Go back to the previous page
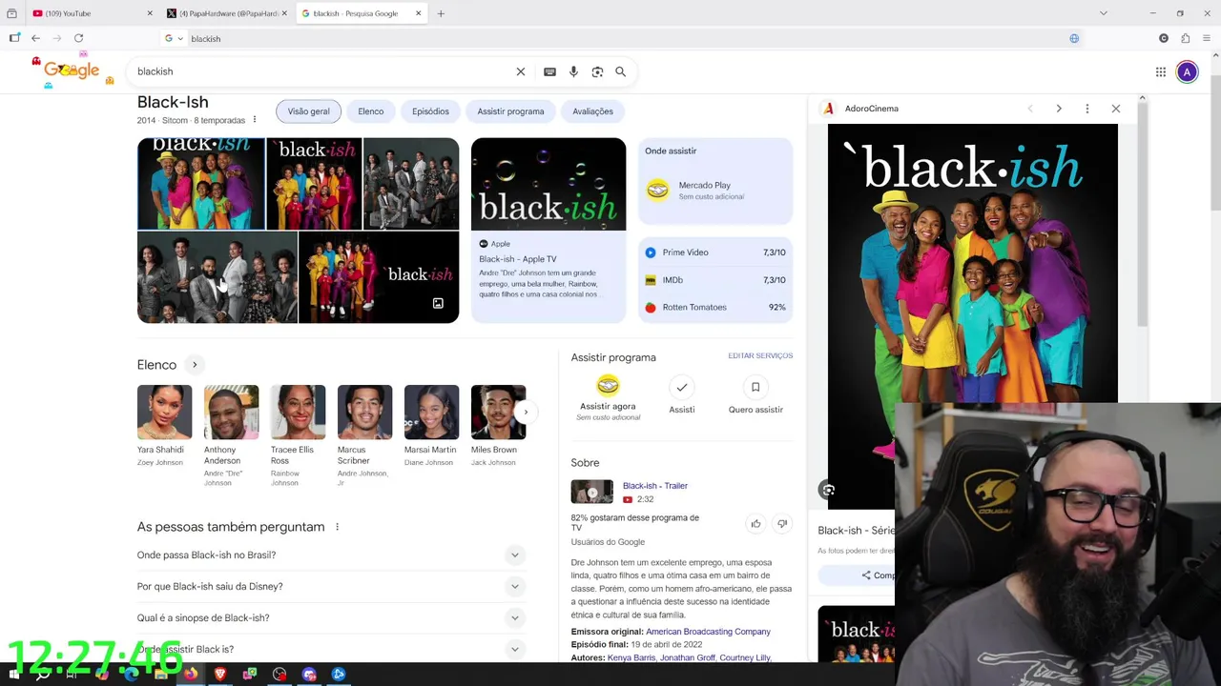The image size is (1221, 686). [35, 38]
